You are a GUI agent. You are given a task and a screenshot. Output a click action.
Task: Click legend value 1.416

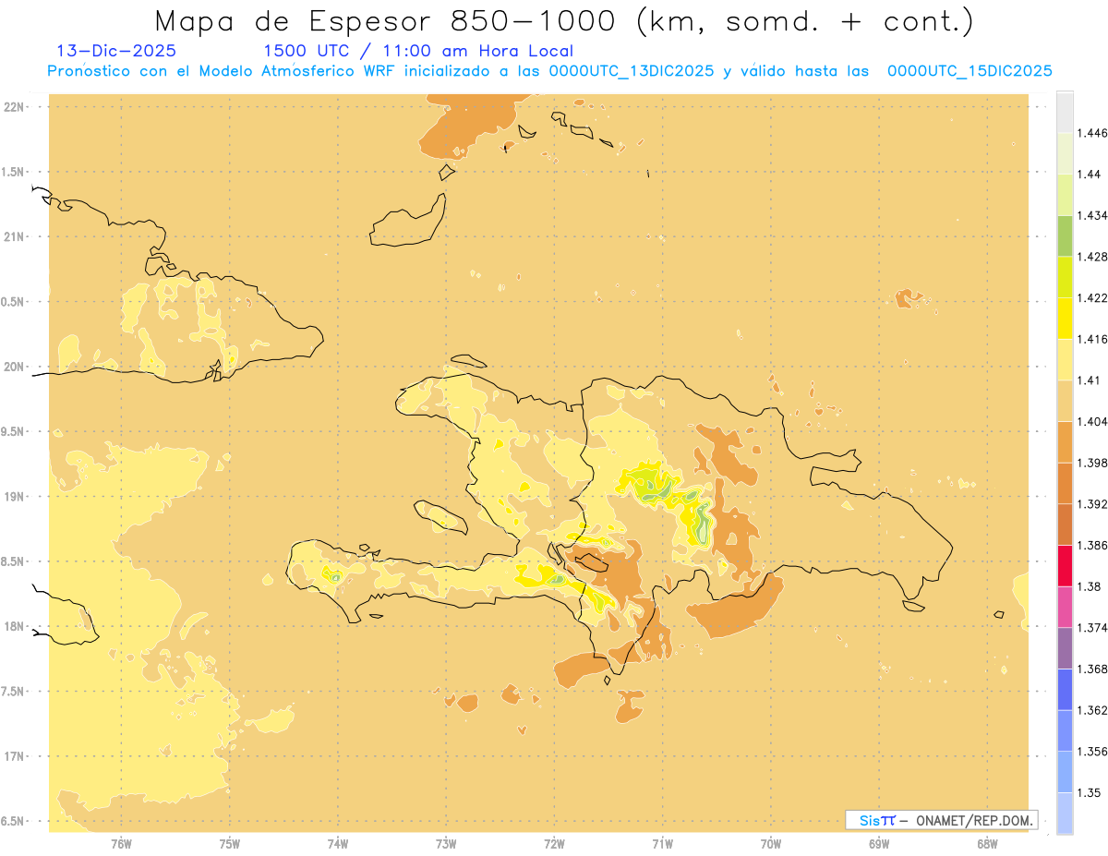click(x=1091, y=339)
